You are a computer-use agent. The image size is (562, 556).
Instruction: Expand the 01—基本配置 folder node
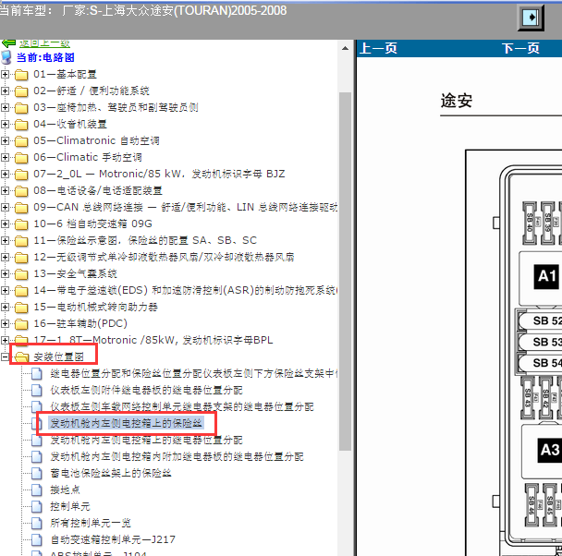pyautogui.click(x=5, y=74)
